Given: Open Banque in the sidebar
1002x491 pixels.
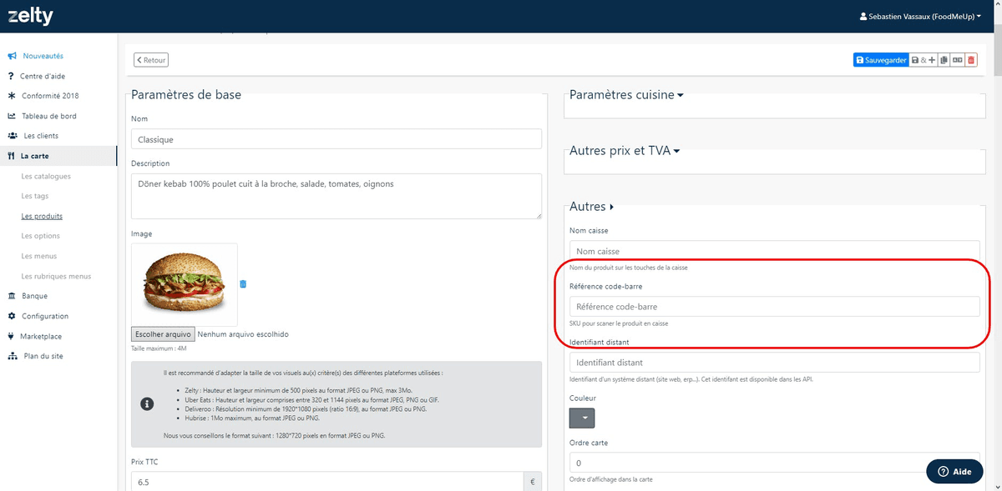Looking at the screenshot, I should click(x=34, y=296).
